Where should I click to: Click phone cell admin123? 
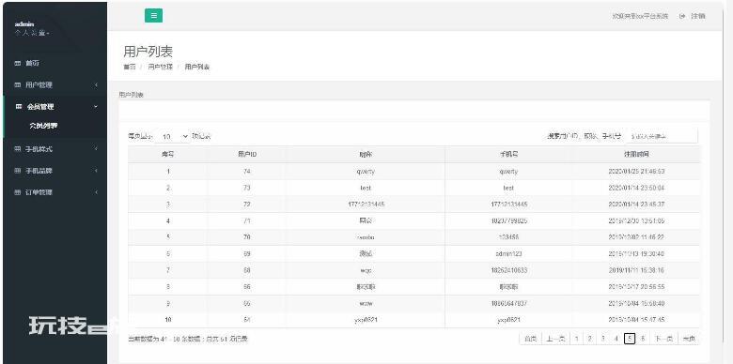pos(508,254)
